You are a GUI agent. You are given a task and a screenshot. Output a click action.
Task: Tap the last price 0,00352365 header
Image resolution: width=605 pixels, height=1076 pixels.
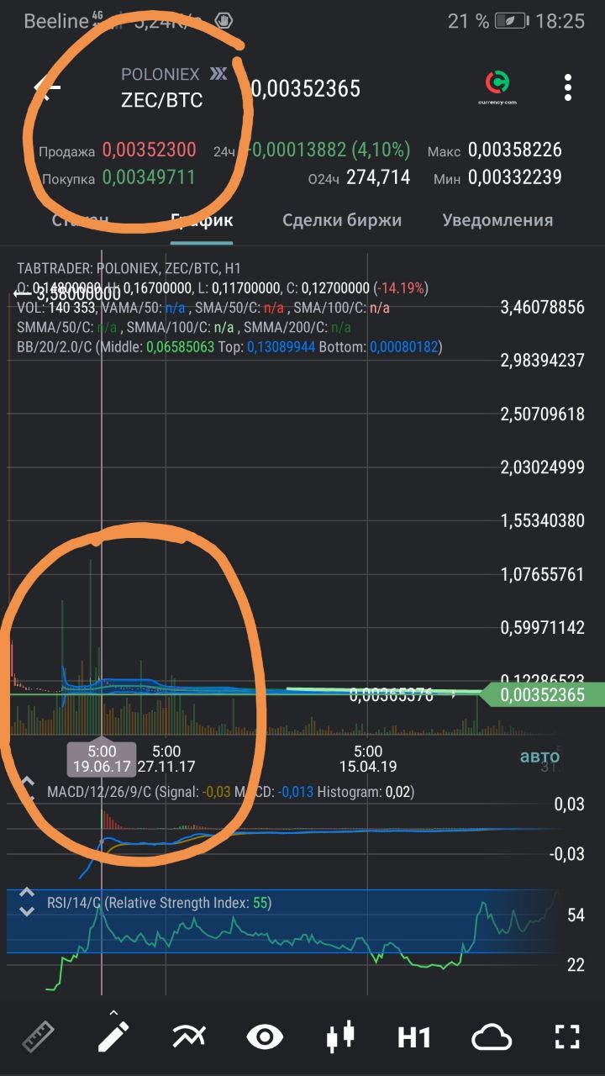point(305,88)
